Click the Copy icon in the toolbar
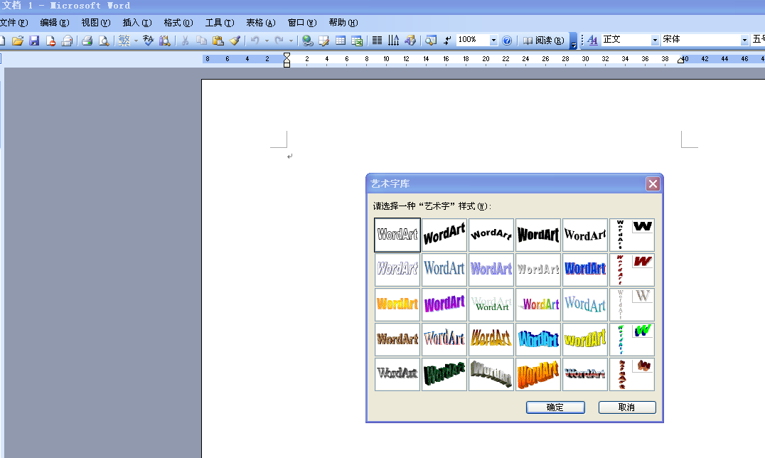 tap(201, 41)
